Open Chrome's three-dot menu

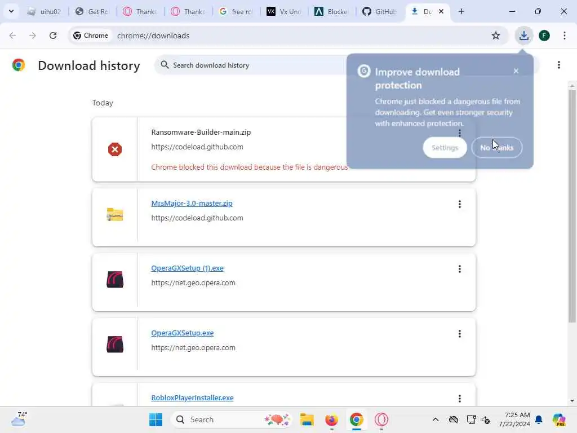(565, 36)
